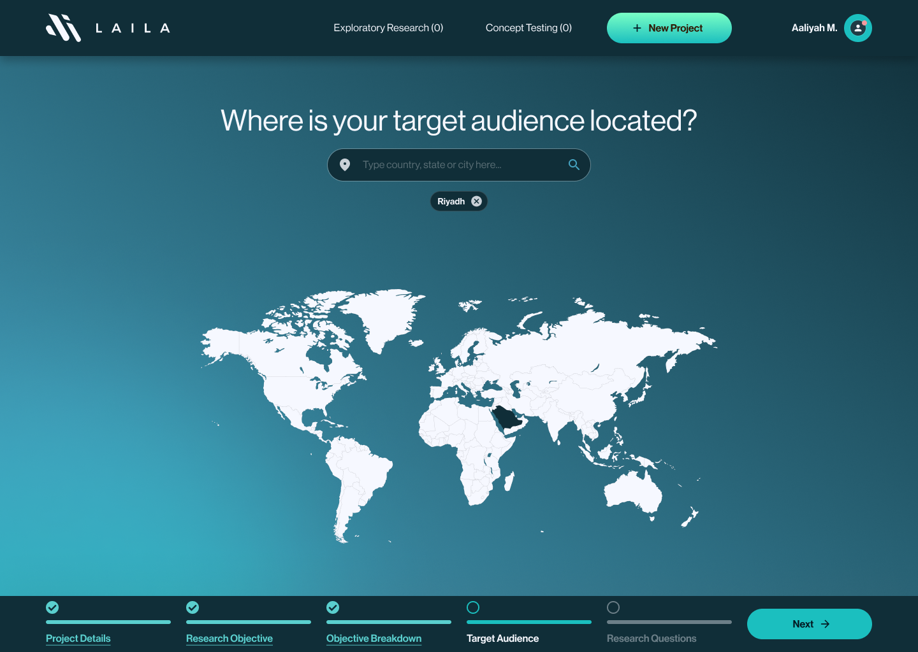Click the checkmark icon on Project Details step

click(x=52, y=607)
